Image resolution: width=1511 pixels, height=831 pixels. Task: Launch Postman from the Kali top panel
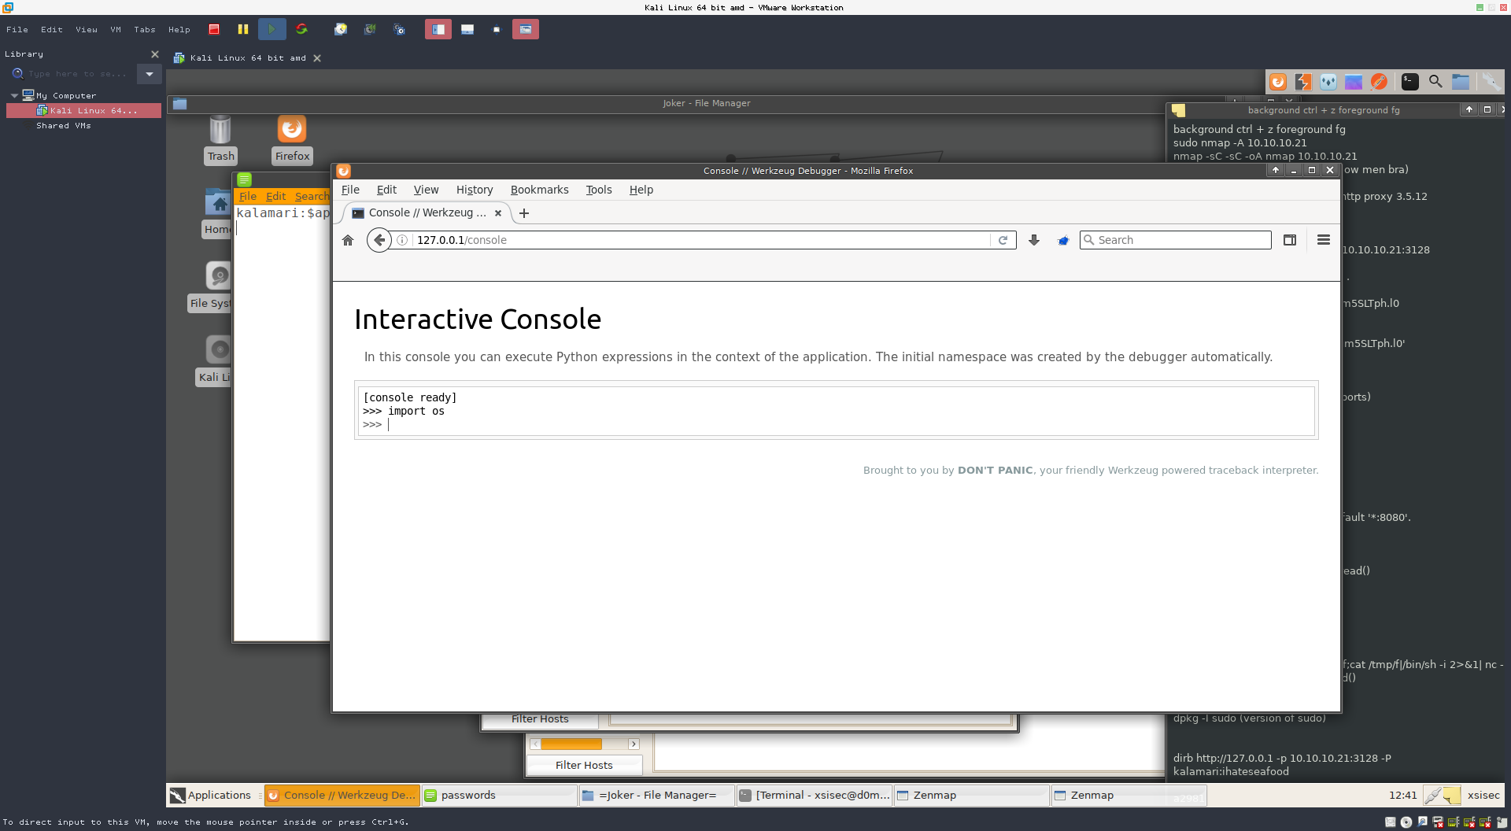point(1379,82)
